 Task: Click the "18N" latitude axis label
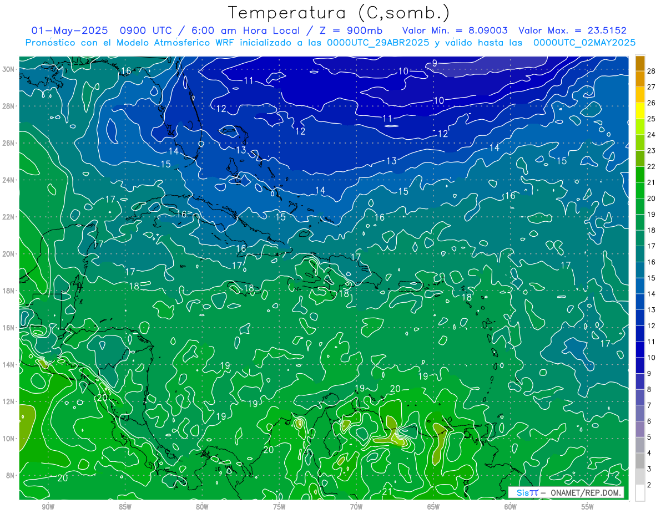[x=9, y=291]
